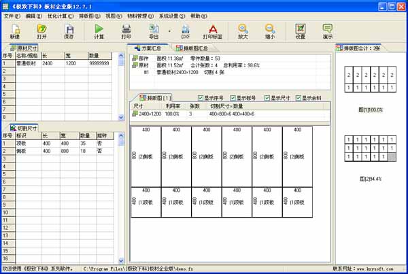Open the 优化计算(C) menu
The image size is (408, 274).
point(61,16)
